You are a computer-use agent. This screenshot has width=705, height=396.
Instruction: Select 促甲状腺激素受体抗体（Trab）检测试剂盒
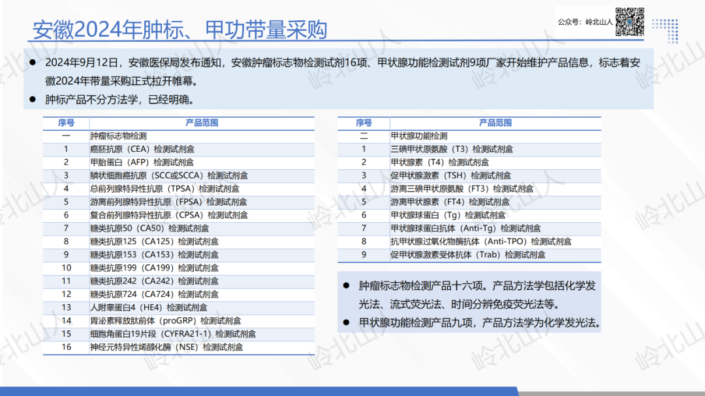click(468, 255)
